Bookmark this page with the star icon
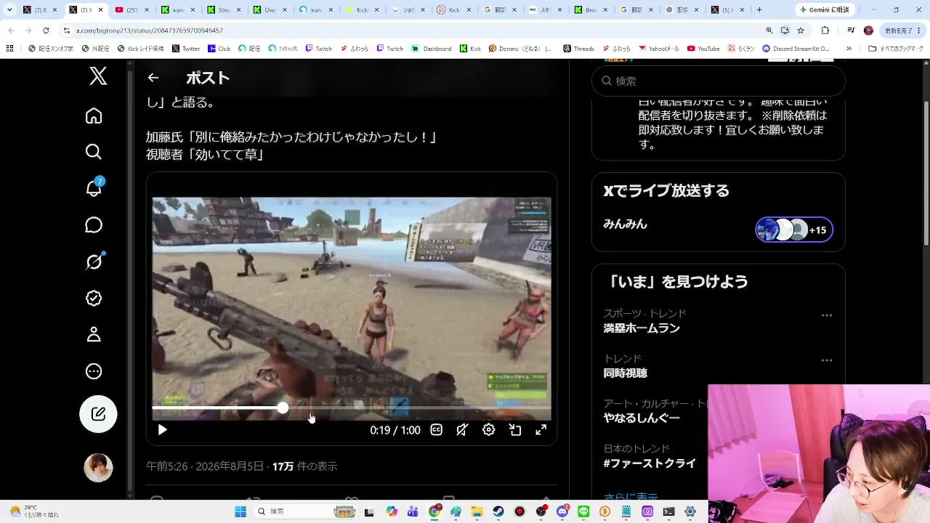This screenshot has height=523, width=930. pyautogui.click(x=801, y=31)
